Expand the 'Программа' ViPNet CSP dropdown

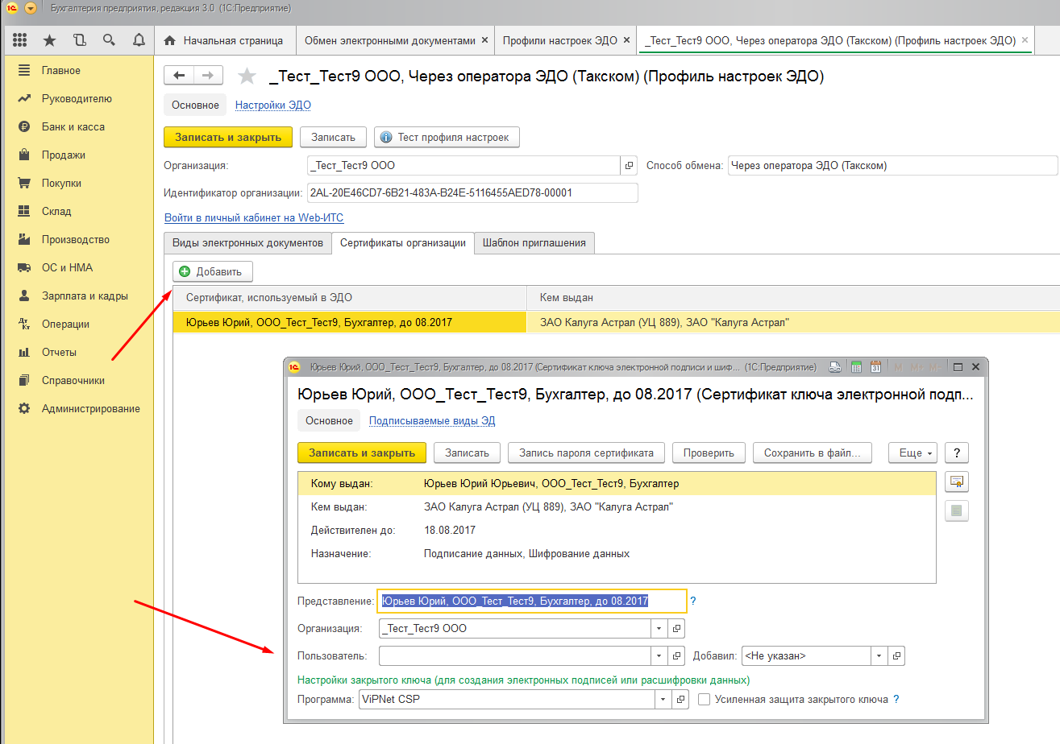tap(659, 700)
